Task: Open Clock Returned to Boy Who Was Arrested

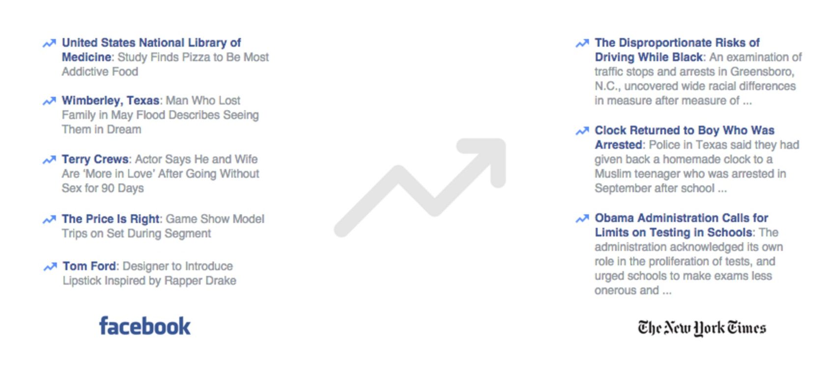Action: pyautogui.click(x=685, y=137)
